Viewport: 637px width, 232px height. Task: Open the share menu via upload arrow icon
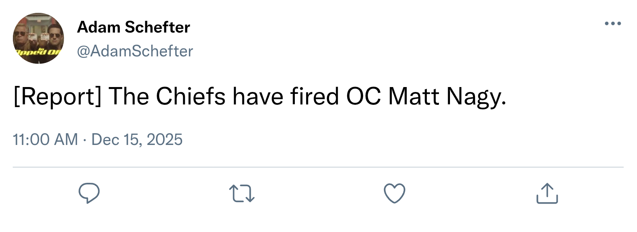click(x=547, y=194)
